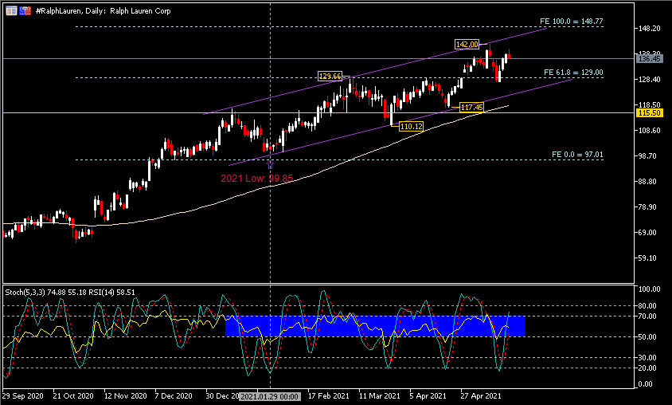Click the 50.00 level on indicator scale
The height and width of the screenshot is (405, 672).
click(x=647, y=336)
